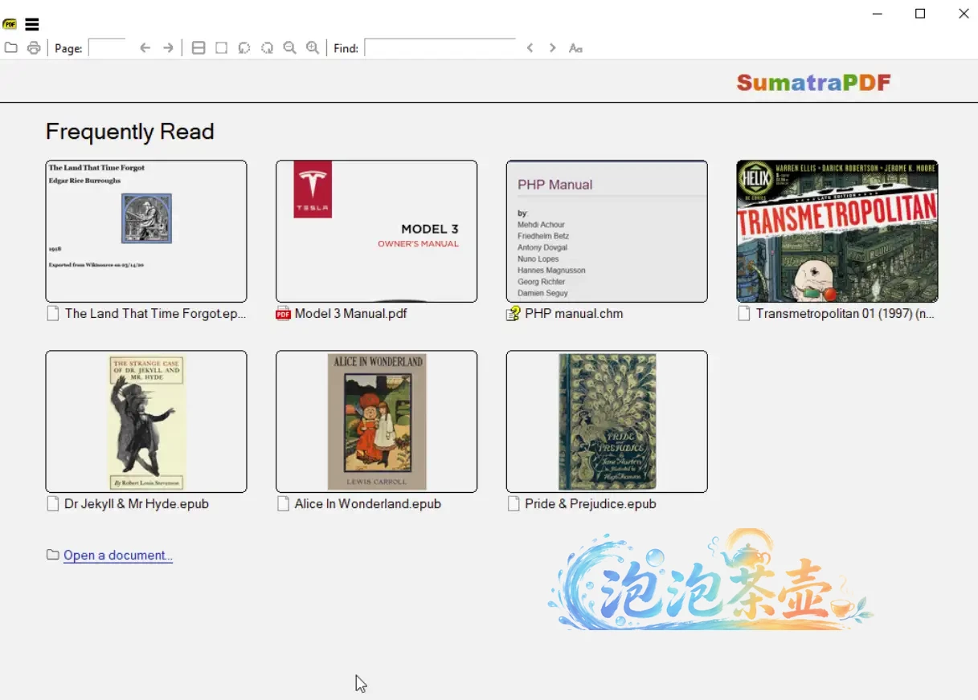The height and width of the screenshot is (700, 978).
Task: Click the SumatraPDF logo text
Action: pyautogui.click(x=813, y=83)
